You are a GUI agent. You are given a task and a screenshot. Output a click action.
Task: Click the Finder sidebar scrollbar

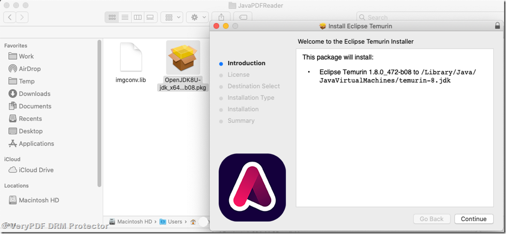(99, 113)
